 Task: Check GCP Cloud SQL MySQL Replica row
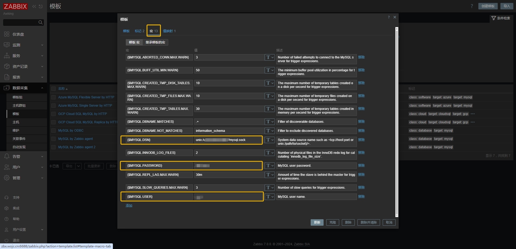pos(53,122)
